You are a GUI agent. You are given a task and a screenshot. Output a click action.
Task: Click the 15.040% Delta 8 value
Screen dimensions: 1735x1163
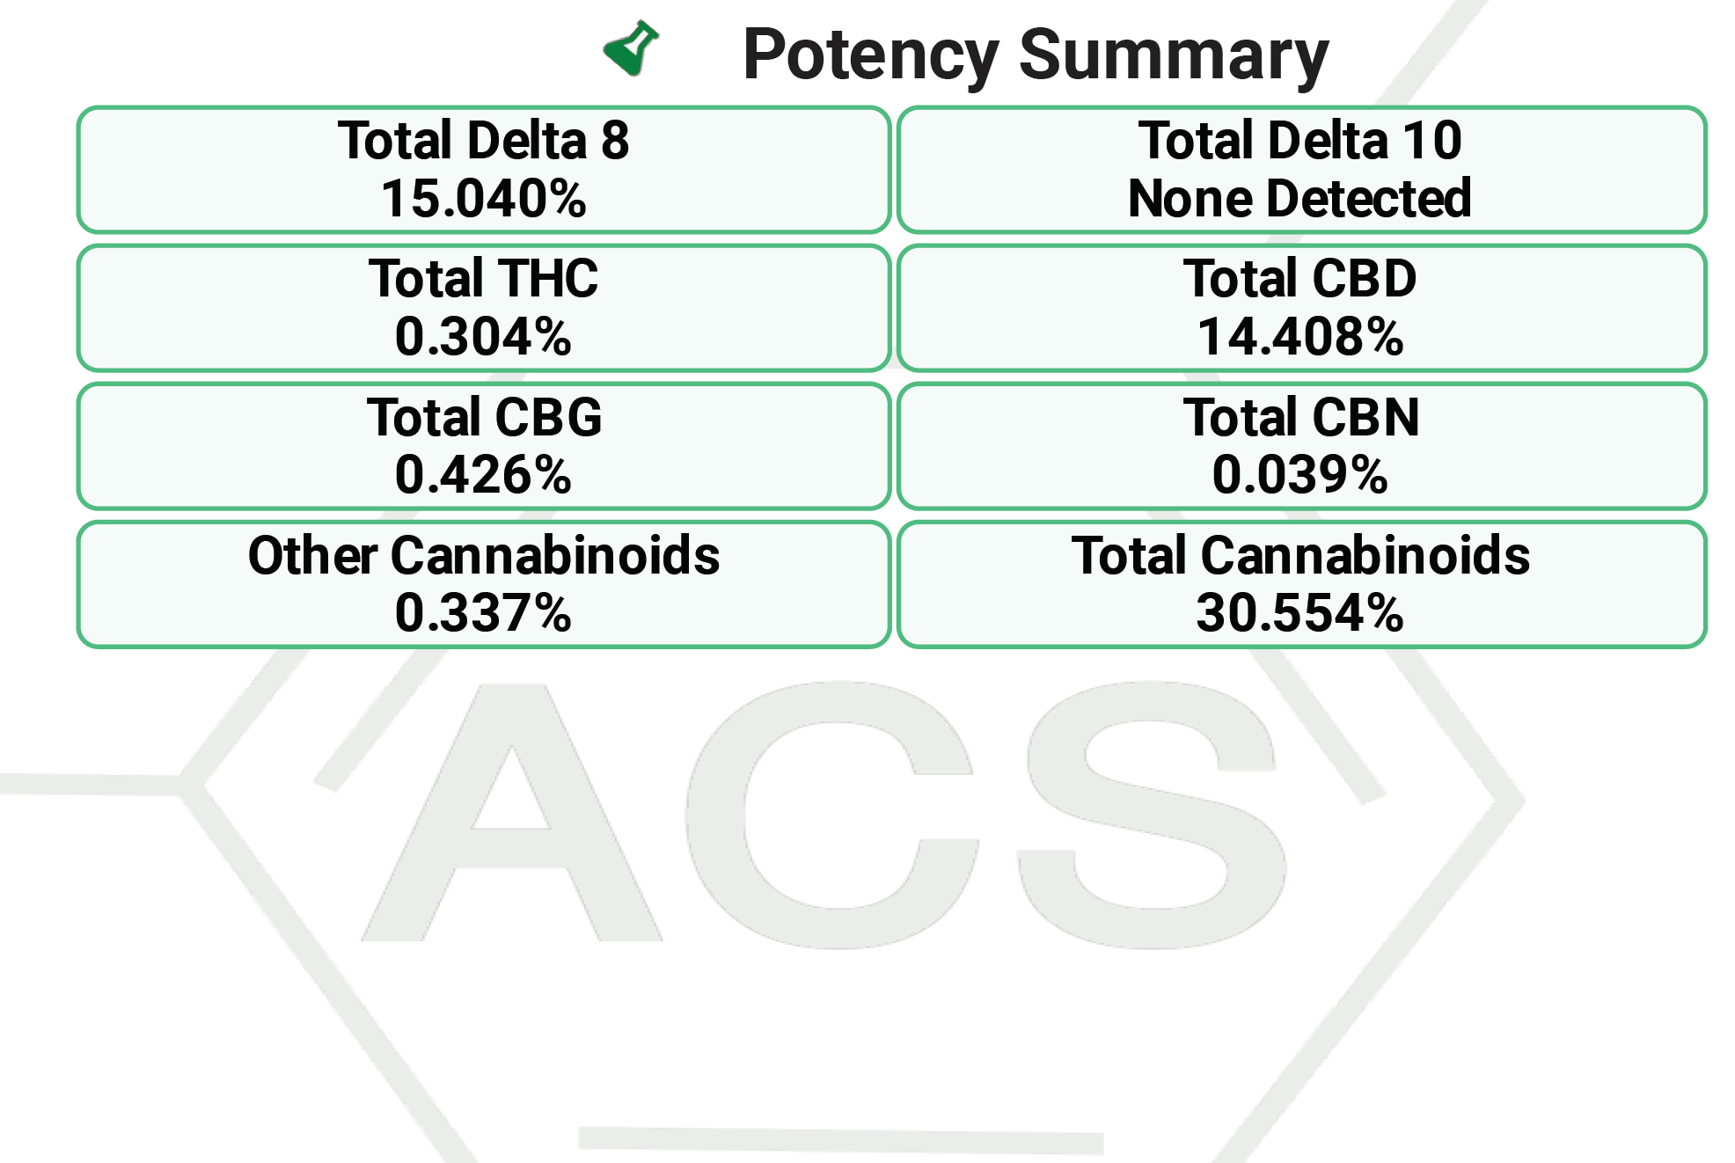pyautogui.click(x=484, y=199)
